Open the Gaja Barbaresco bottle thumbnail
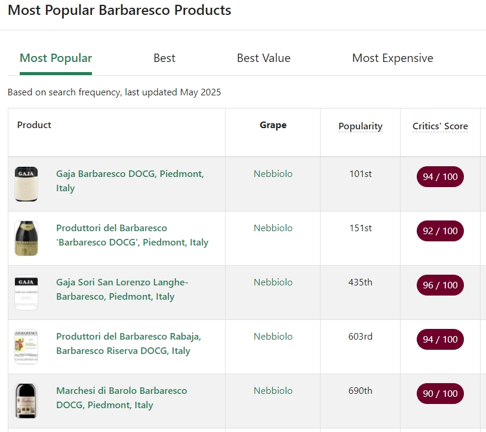 coord(26,184)
